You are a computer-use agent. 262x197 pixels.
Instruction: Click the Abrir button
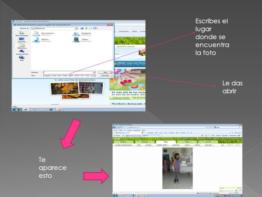coord(105,72)
